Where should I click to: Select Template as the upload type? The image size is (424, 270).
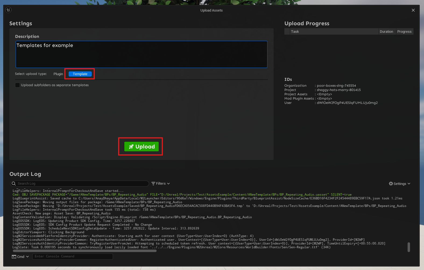point(80,74)
